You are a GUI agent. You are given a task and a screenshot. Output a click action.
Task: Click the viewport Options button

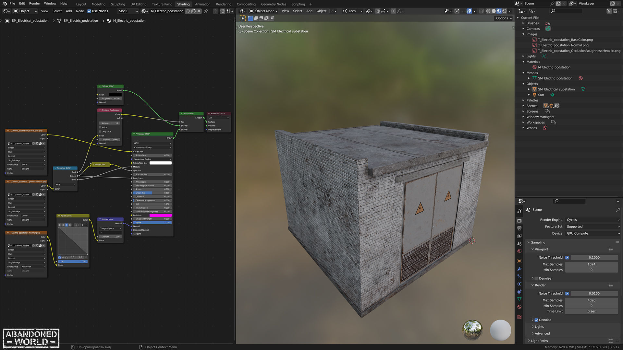pos(504,18)
